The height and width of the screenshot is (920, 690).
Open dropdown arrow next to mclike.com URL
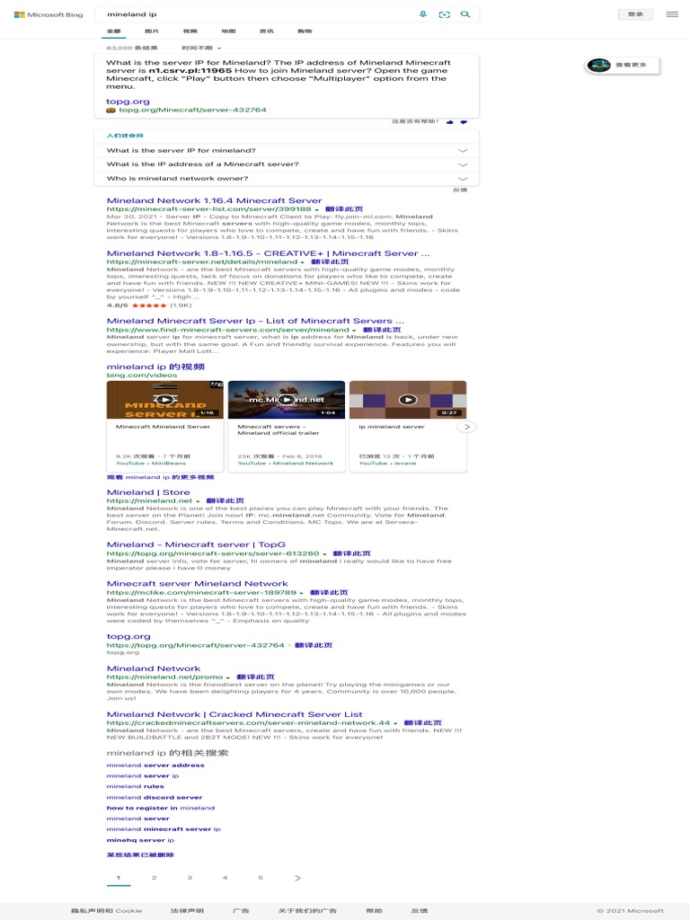302,593
